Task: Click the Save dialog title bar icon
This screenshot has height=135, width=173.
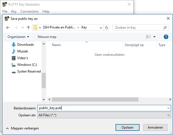Action: coord(7,18)
